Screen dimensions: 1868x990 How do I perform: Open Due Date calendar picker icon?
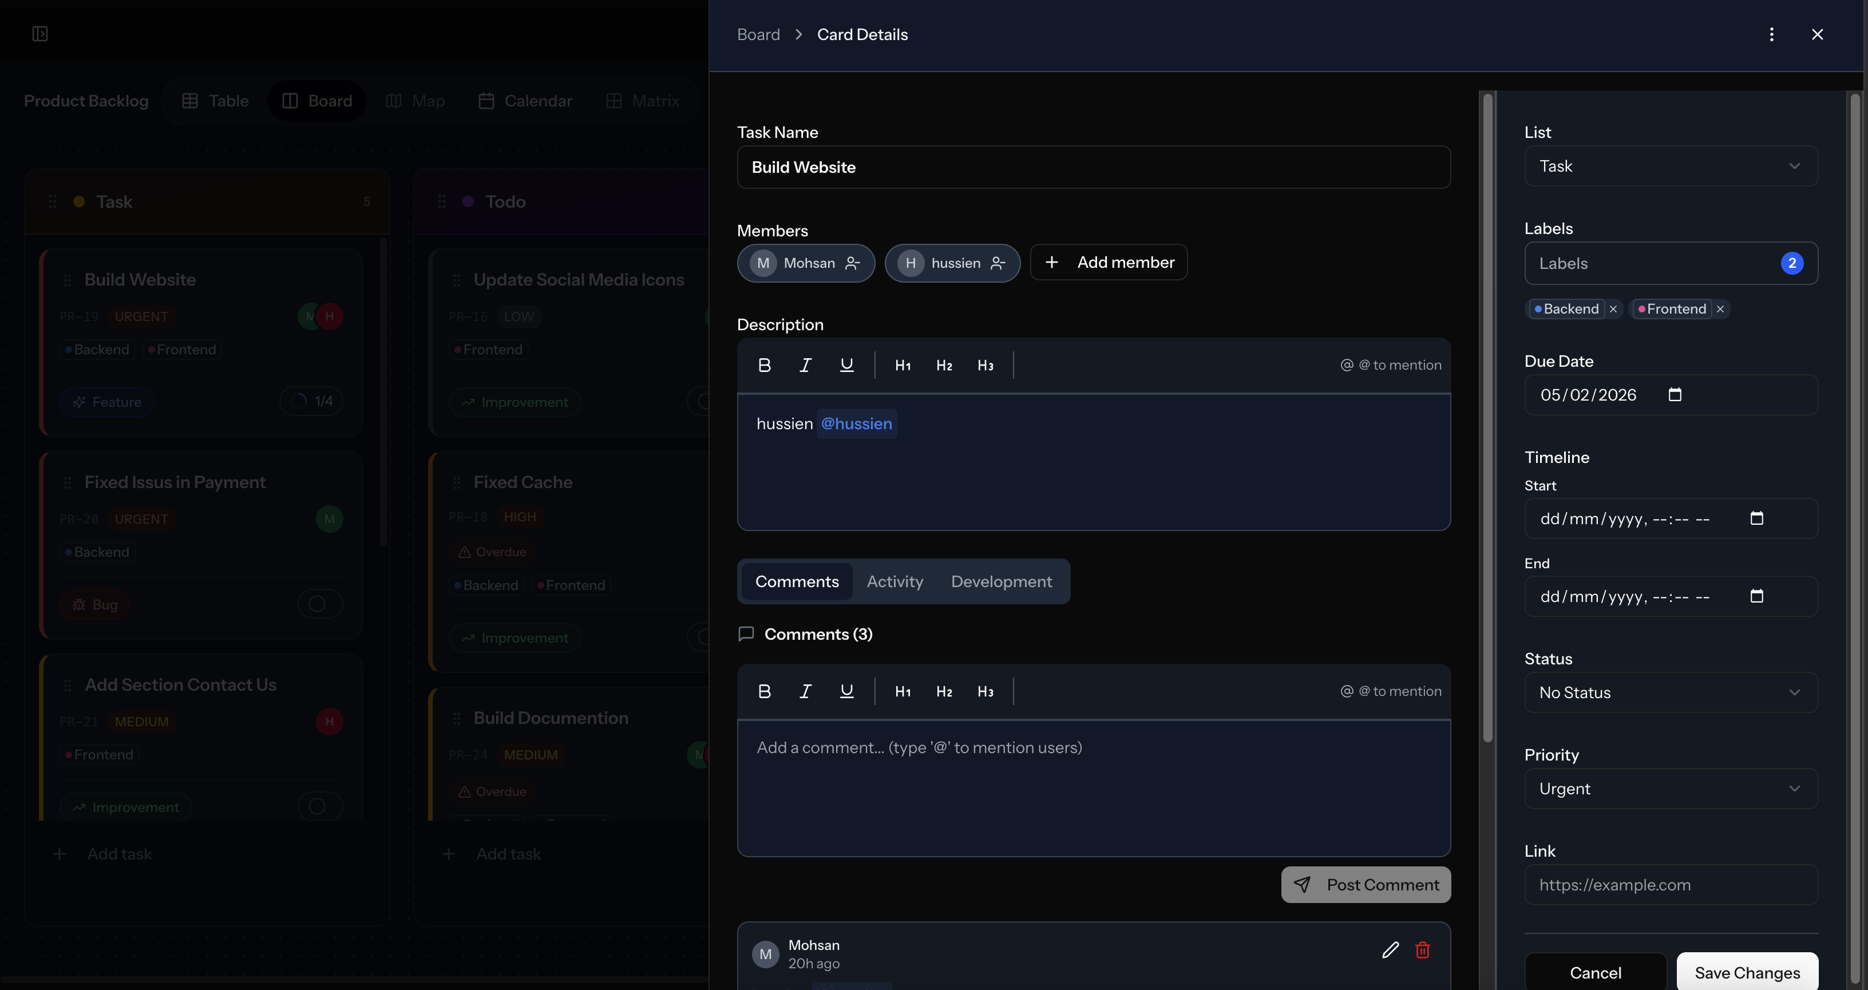[1675, 394]
